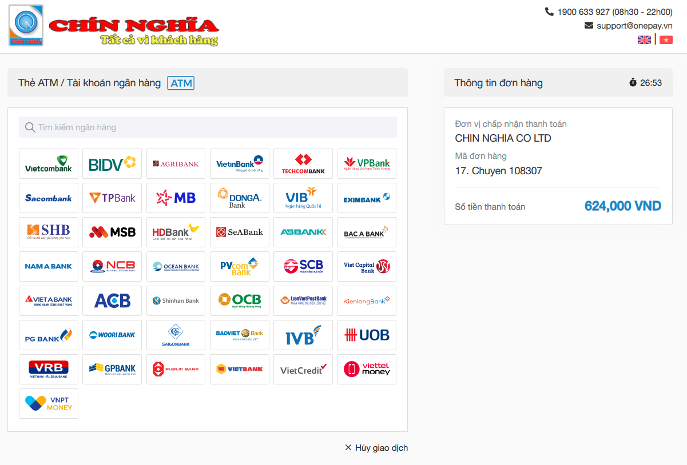Choose the Woori Bank tile
687x465 pixels.
[112, 335]
